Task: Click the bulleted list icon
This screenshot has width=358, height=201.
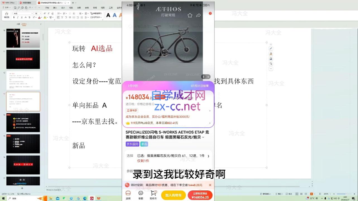Action: tap(59, 13)
